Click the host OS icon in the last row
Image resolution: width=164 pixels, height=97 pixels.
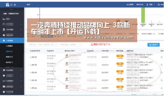(67, 87)
